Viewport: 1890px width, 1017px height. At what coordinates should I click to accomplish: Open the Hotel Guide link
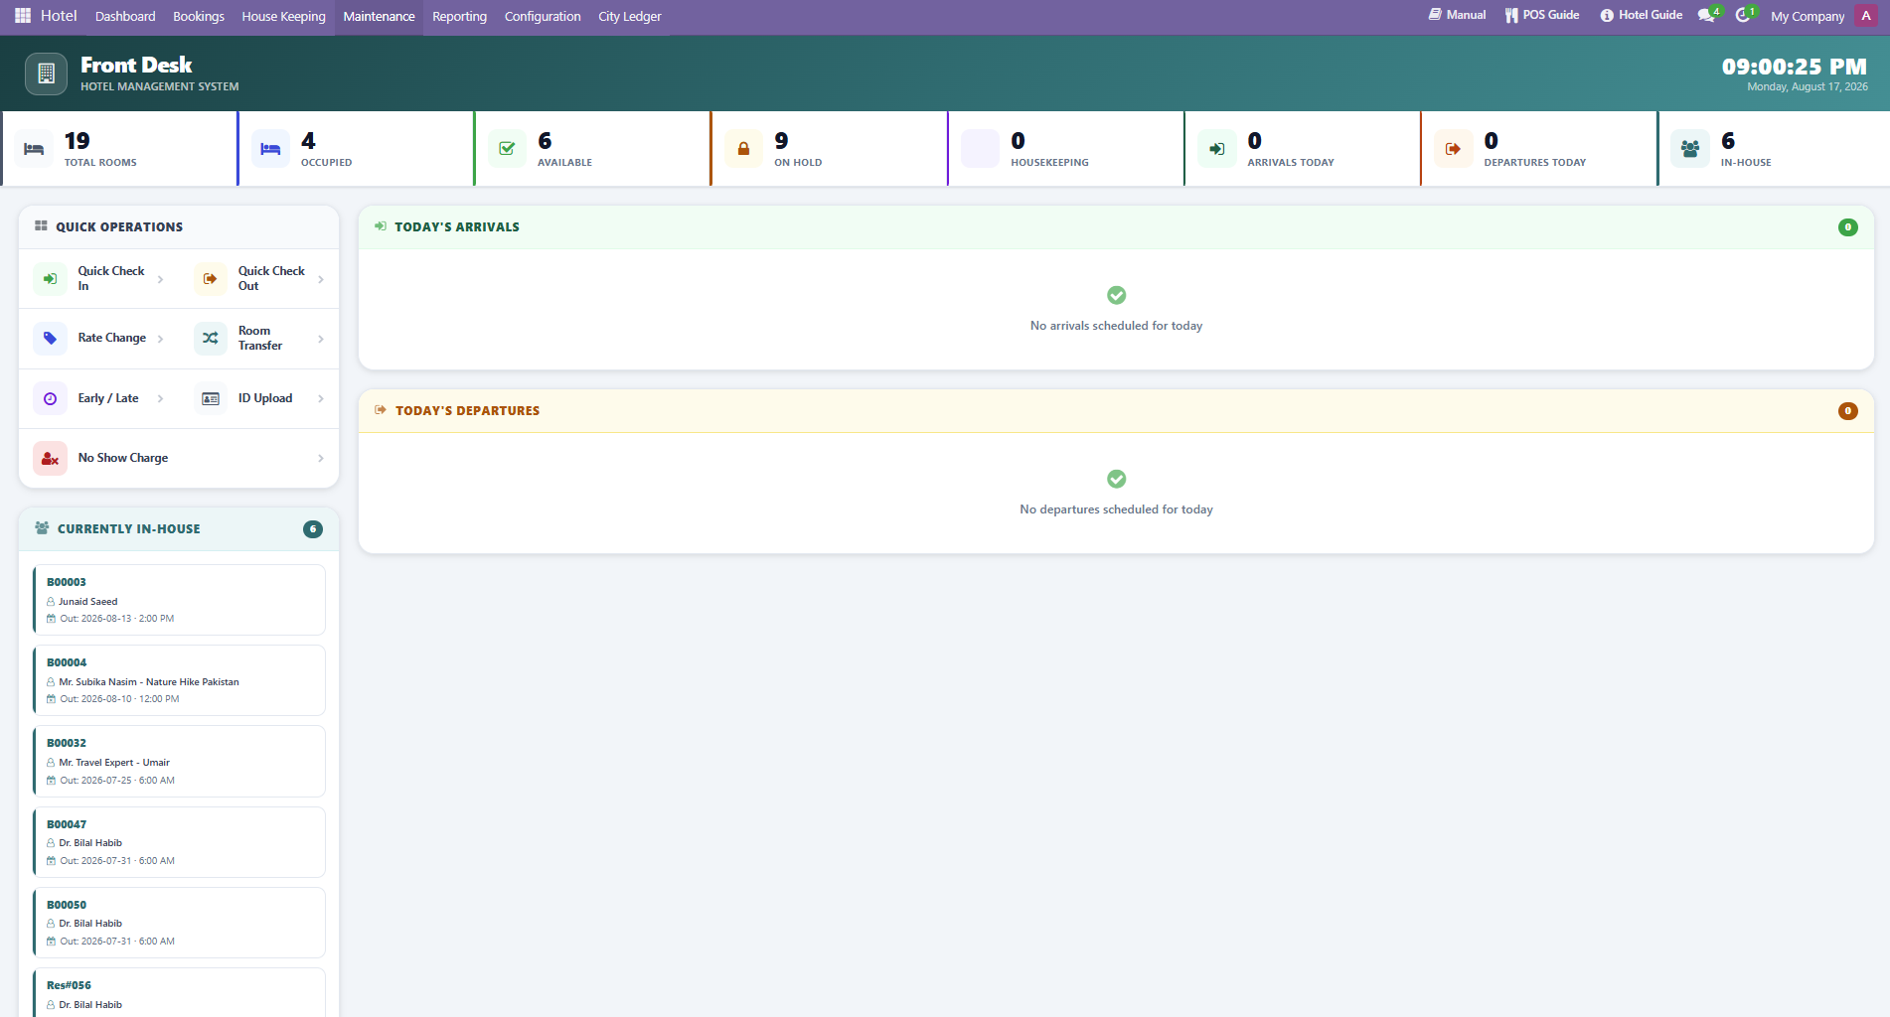(x=1642, y=15)
